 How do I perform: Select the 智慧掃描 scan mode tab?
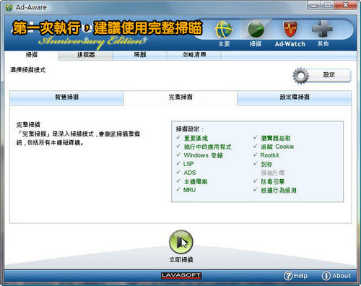[x=66, y=97]
